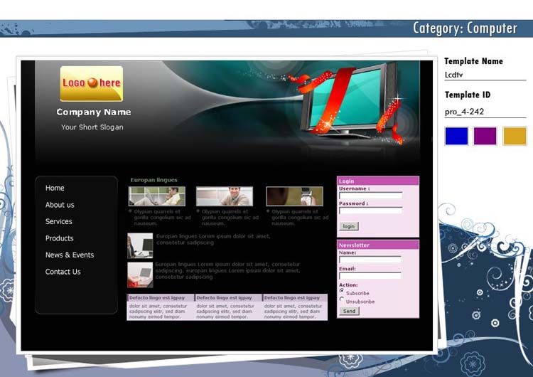The width and height of the screenshot is (533, 377).
Task: Choose the blue color swatch
Action: coord(456,136)
